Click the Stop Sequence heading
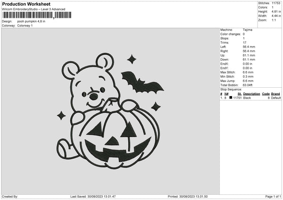 tap(231, 89)
